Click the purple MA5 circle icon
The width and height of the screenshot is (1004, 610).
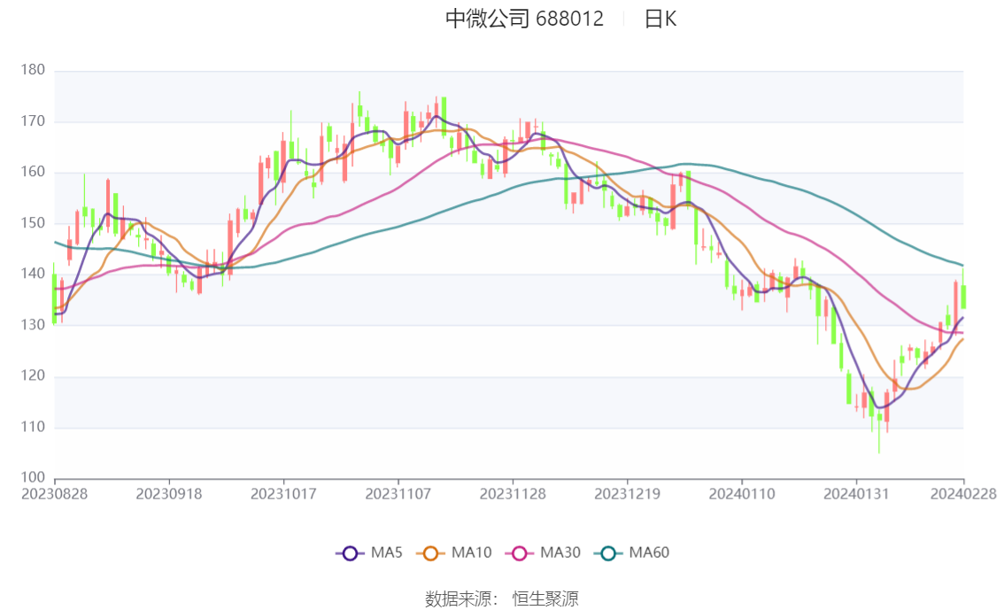tap(350, 553)
